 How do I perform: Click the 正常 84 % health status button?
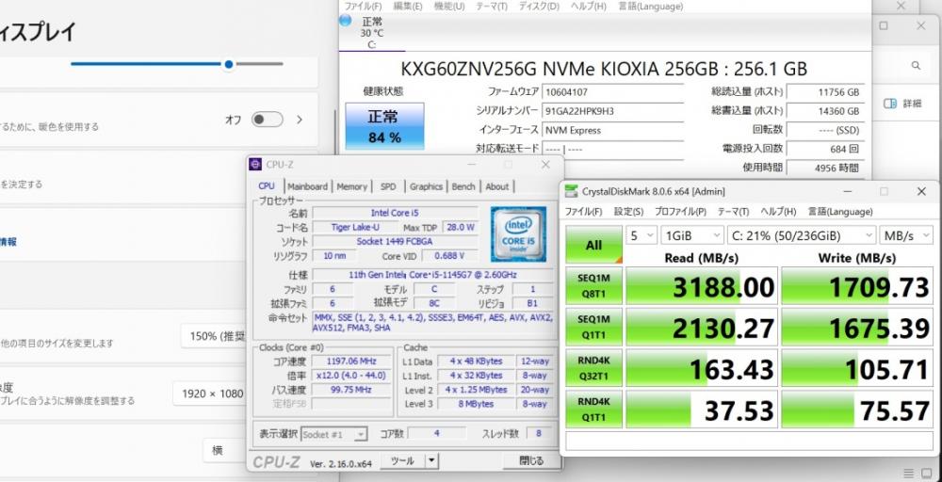(x=384, y=126)
